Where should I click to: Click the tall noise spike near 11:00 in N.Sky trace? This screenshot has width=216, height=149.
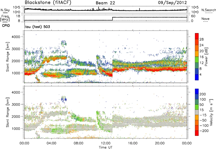99,9
